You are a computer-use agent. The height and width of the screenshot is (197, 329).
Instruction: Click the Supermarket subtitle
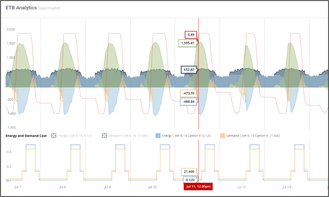49,8
